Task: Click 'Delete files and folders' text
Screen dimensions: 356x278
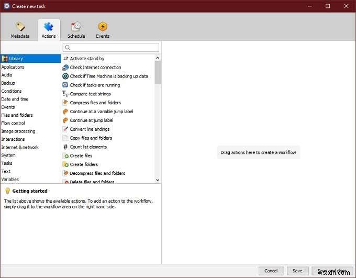Action: 92,182
